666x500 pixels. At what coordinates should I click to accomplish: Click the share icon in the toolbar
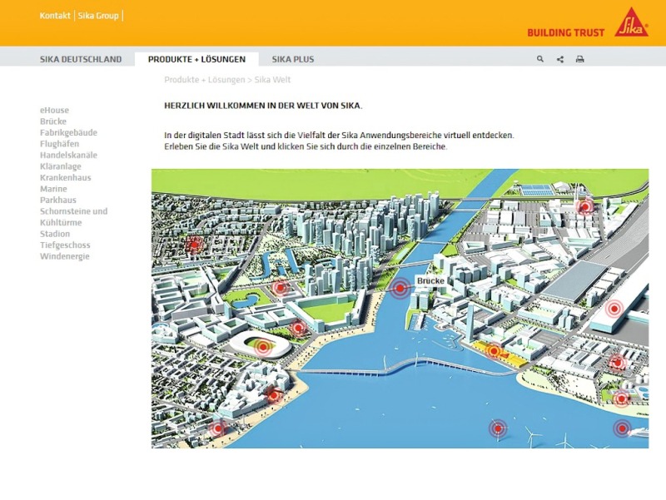coord(560,59)
